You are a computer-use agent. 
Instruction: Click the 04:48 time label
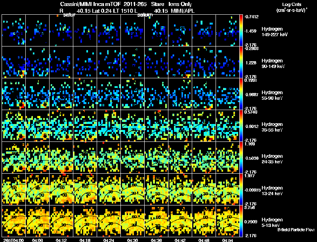[204, 240]
